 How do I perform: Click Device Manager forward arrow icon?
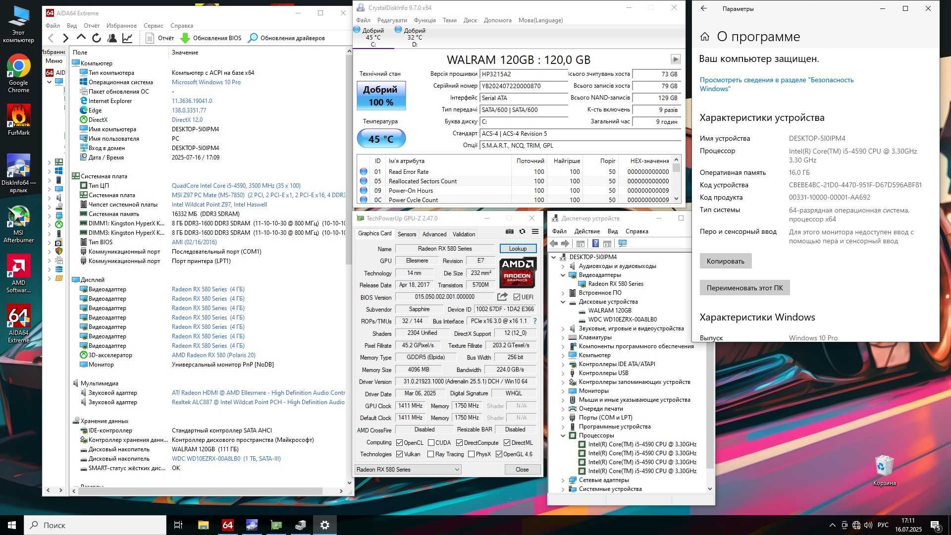[565, 243]
